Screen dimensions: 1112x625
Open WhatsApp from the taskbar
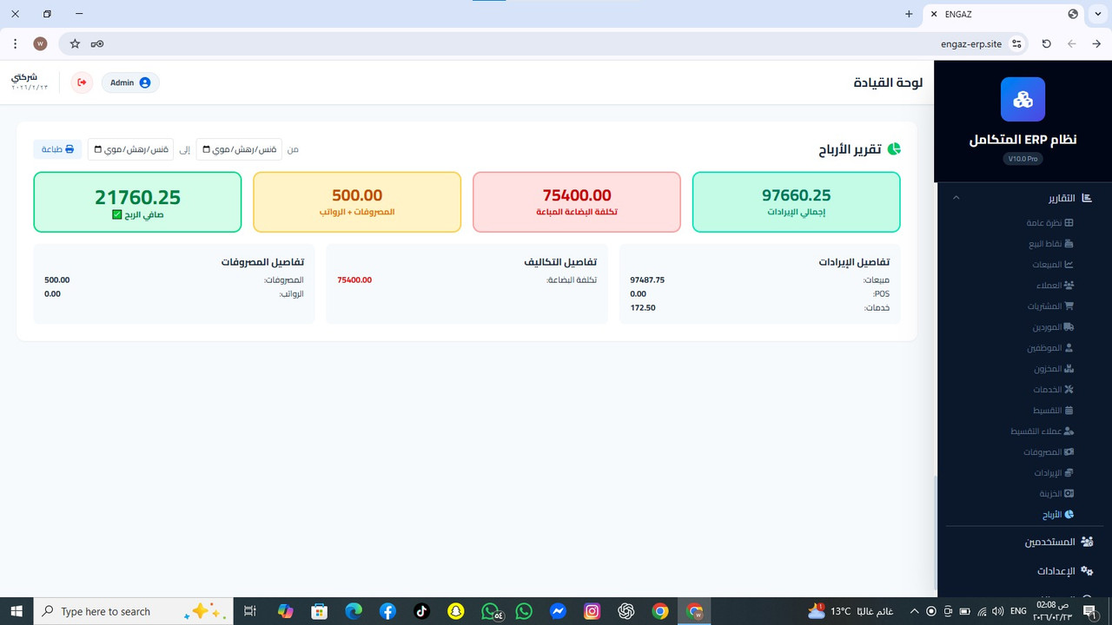(524, 611)
